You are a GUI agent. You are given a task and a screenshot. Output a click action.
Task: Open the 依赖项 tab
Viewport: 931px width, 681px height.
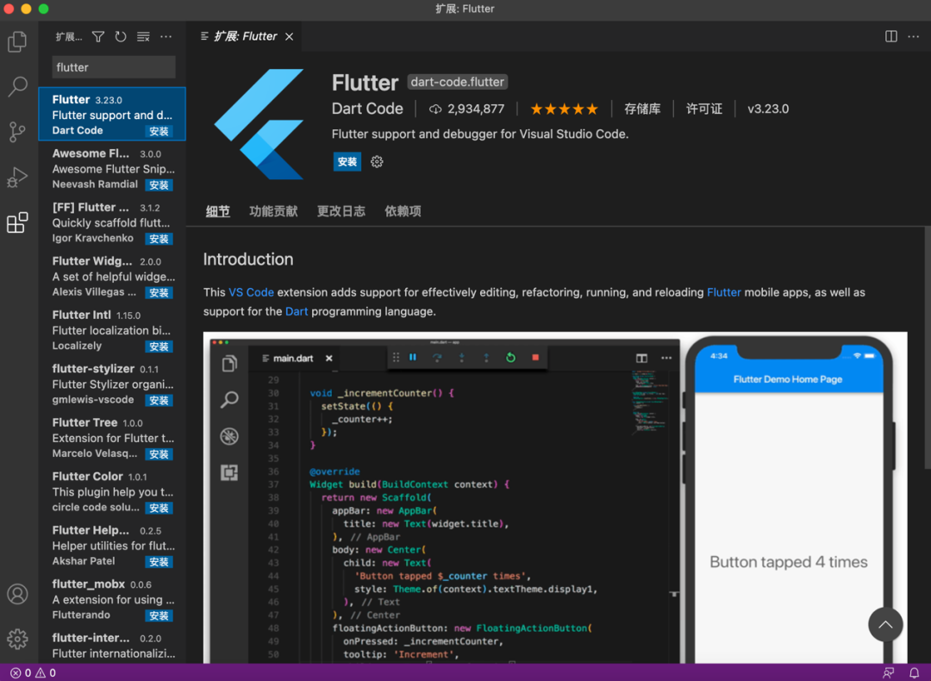[402, 210]
